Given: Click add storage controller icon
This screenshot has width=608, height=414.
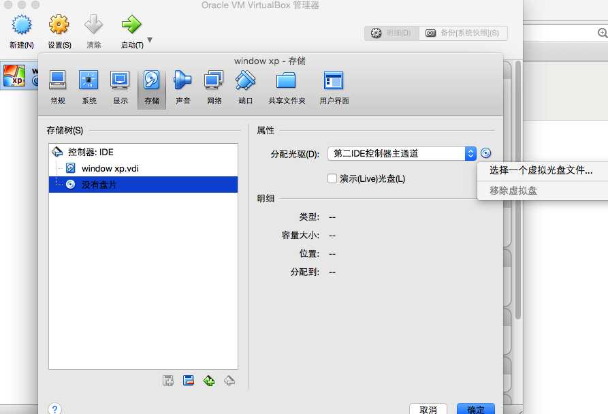Looking at the screenshot, I should 168,381.
